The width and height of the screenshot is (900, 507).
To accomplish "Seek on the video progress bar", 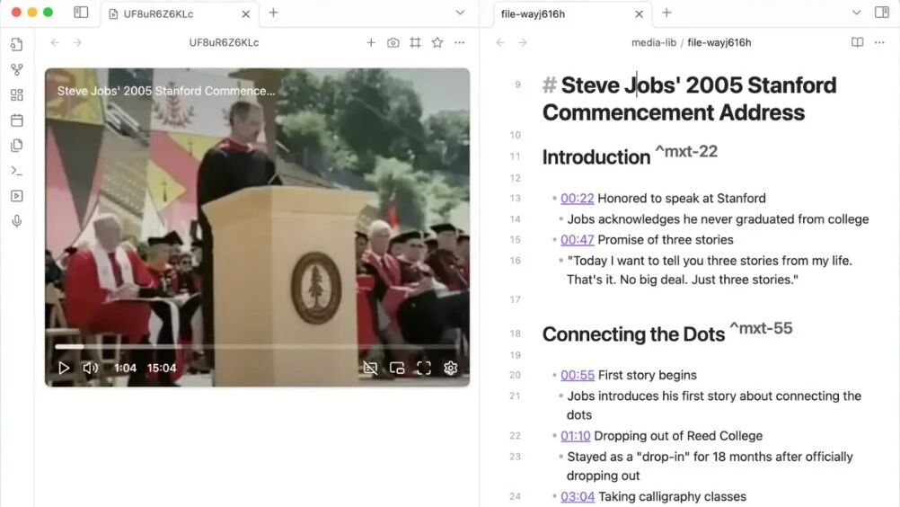I will point(257,347).
